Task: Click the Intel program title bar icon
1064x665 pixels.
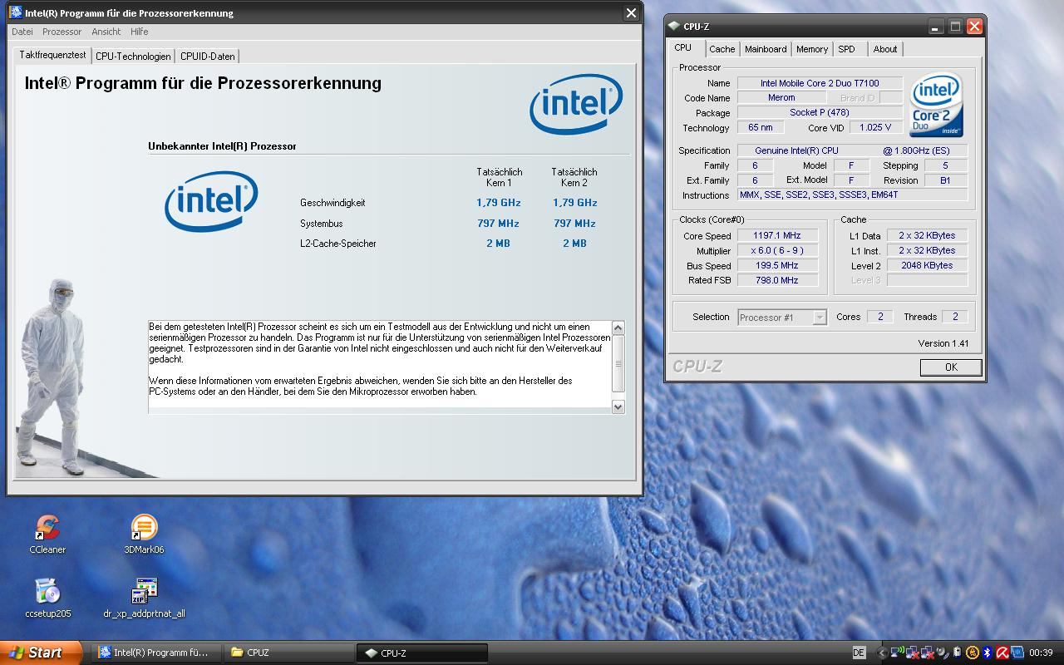Action: (16, 12)
